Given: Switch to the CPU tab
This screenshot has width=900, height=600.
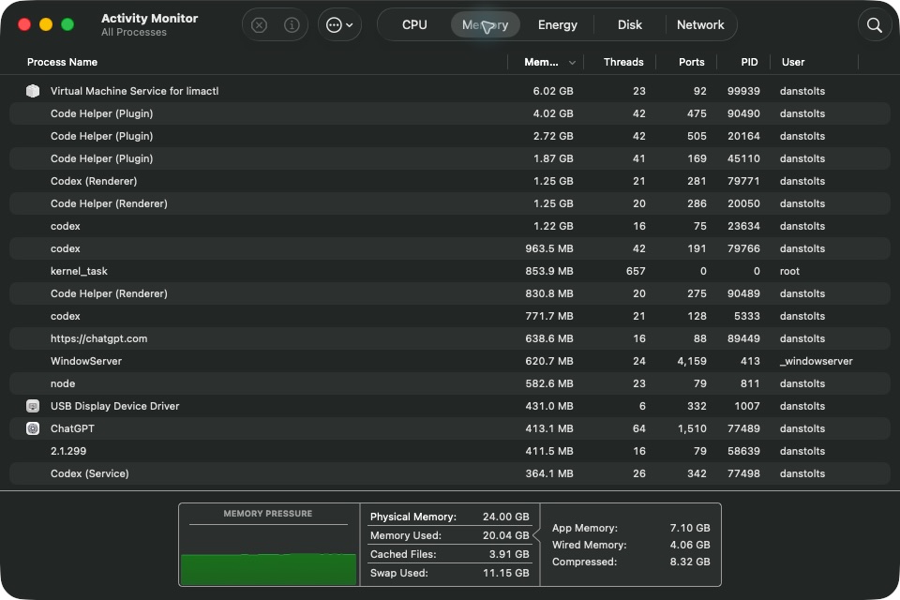Looking at the screenshot, I should 414,24.
